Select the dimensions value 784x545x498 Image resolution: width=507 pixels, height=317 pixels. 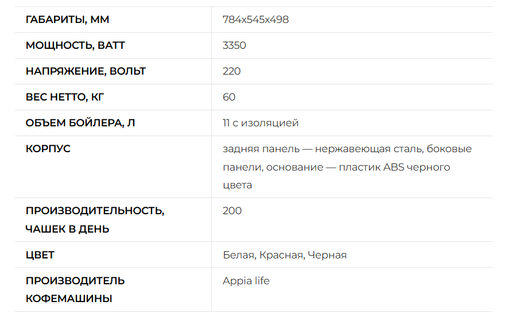[256, 20]
